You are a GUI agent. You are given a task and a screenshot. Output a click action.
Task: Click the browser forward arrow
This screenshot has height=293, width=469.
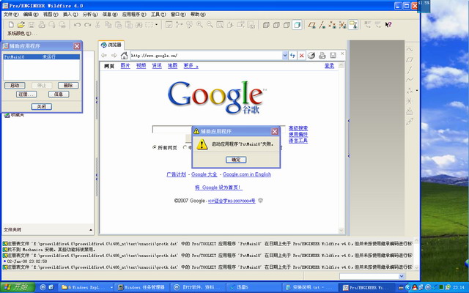[x=114, y=56]
